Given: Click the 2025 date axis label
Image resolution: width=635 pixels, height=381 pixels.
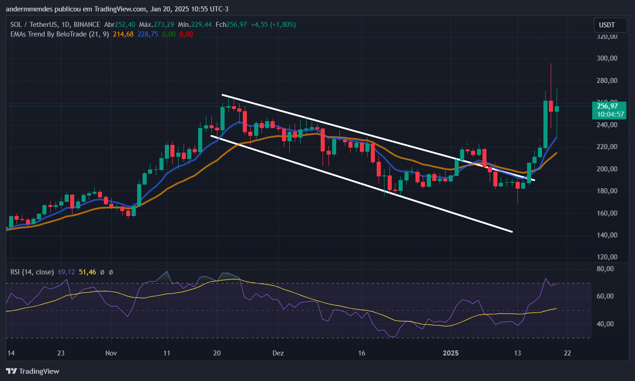Looking at the screenshot, I should (x=451, y=353).
